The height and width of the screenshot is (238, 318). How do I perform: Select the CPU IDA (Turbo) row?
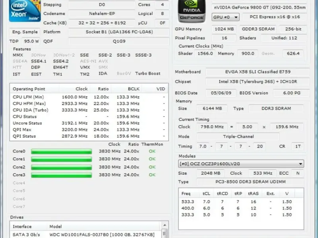click(x=89, y=110)
